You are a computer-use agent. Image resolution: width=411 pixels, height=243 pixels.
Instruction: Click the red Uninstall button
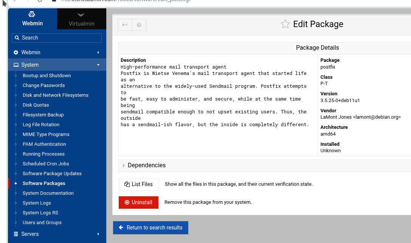[x=138, y=203]
